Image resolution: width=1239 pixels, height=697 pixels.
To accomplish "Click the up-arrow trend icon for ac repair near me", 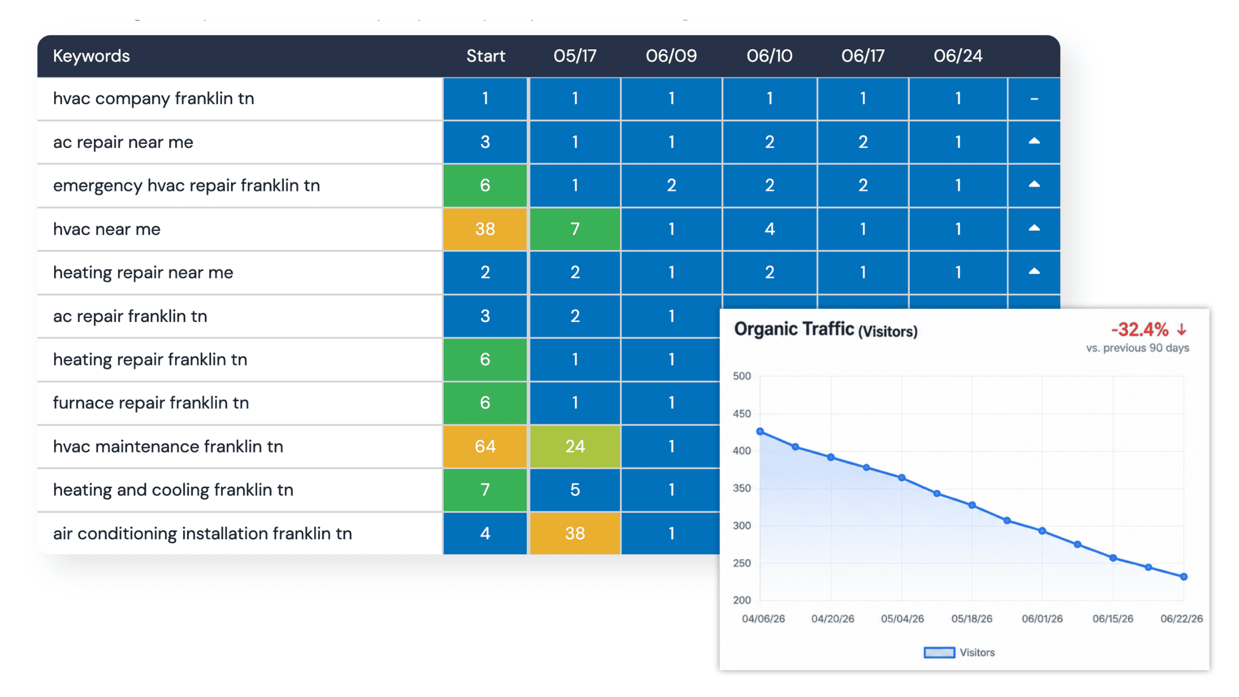I will (x=1034, y=142).
